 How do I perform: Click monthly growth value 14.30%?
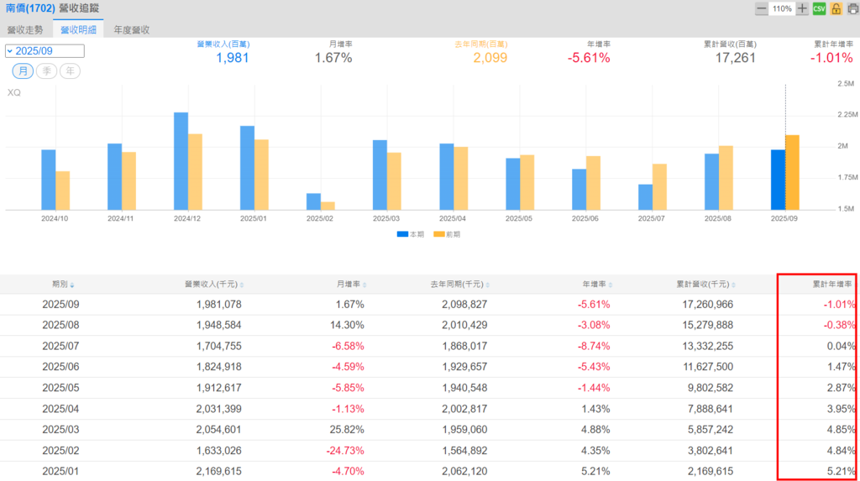[347, 325]
